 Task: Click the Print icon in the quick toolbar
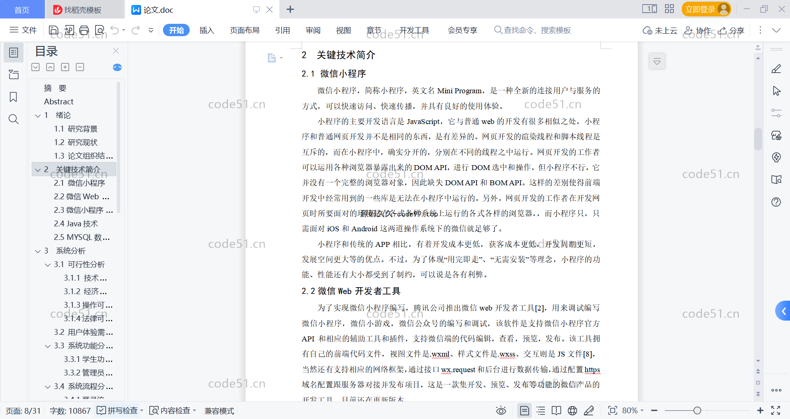[x=84, y=30]
